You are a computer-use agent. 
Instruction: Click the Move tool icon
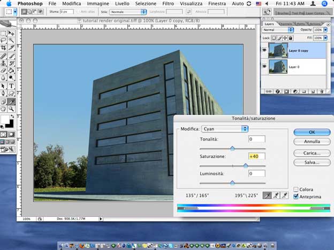12,33
